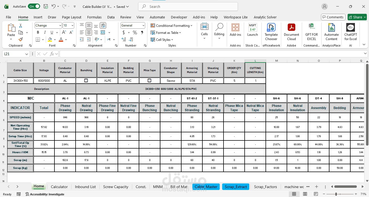369x197 pixels.
Task: Apply Comma Style format
Action: click(141, 32)
